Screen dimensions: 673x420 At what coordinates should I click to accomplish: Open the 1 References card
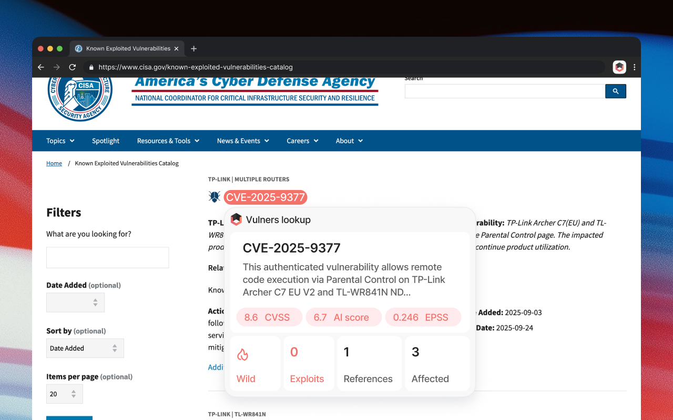[x=370, y=363]
